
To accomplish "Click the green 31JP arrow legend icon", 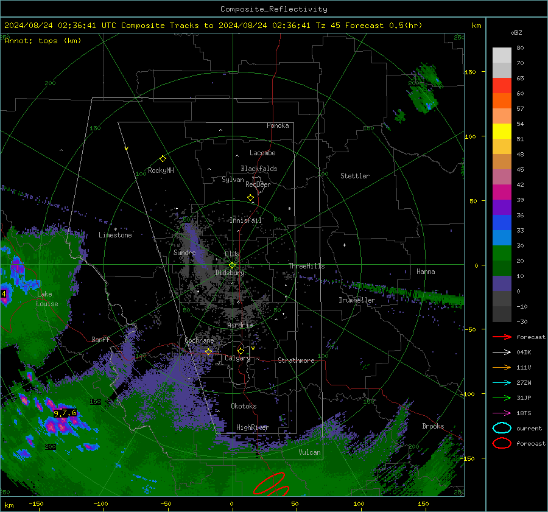I will coord(502,398).
